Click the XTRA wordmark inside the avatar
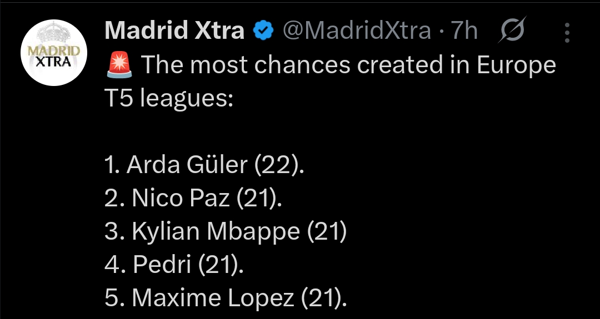Viewport: 600px width, 319px height. 53,62
